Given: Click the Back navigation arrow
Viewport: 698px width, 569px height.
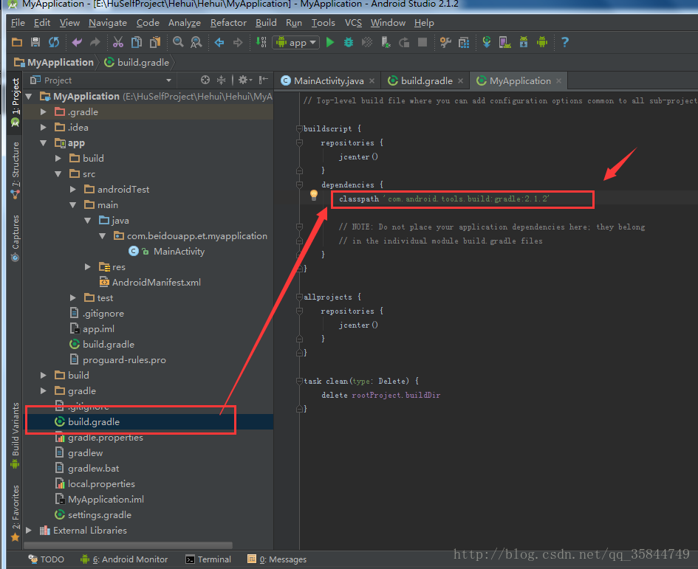Looking at the screenshot, I should 219,42.
